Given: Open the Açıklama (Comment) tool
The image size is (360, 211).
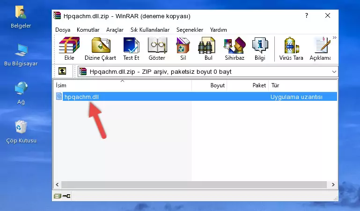Looking at the screenshot, I should (320, 49).
